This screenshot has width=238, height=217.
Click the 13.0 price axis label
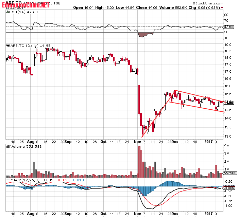coord(228,136)
